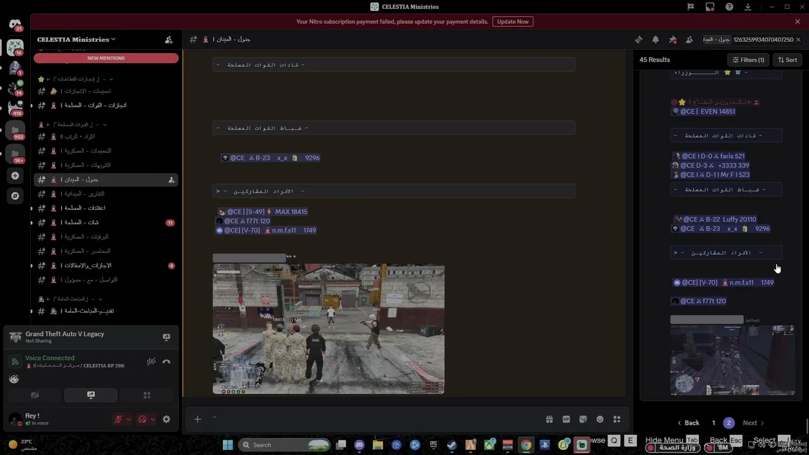Toggle noise suppression icon

pos(151,361)
